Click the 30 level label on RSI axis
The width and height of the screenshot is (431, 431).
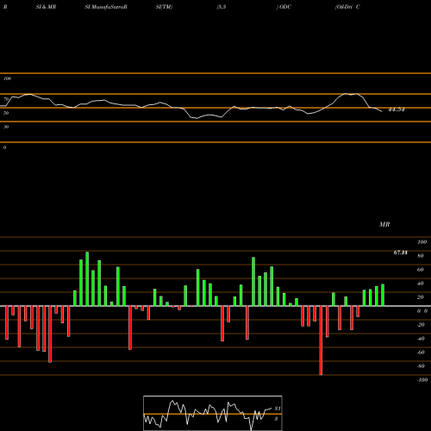pyautogui.click(x=6, y=127)
